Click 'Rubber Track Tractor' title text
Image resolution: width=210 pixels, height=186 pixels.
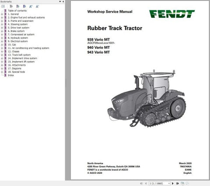point(115,28)
